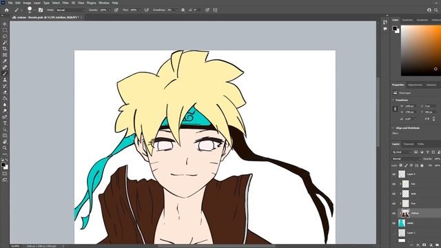This screenshot has height=248, width=441.
Task: Toggle link width and height
Action: 395,109
